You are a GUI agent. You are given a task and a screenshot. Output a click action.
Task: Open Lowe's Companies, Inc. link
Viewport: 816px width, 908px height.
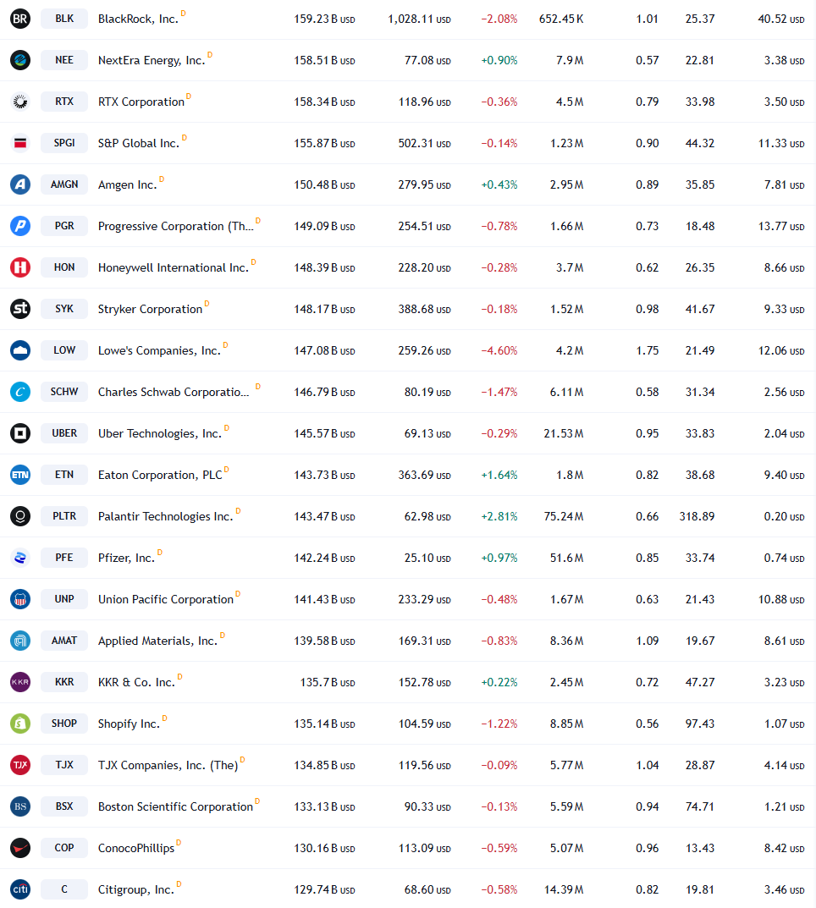pos(159,351)
